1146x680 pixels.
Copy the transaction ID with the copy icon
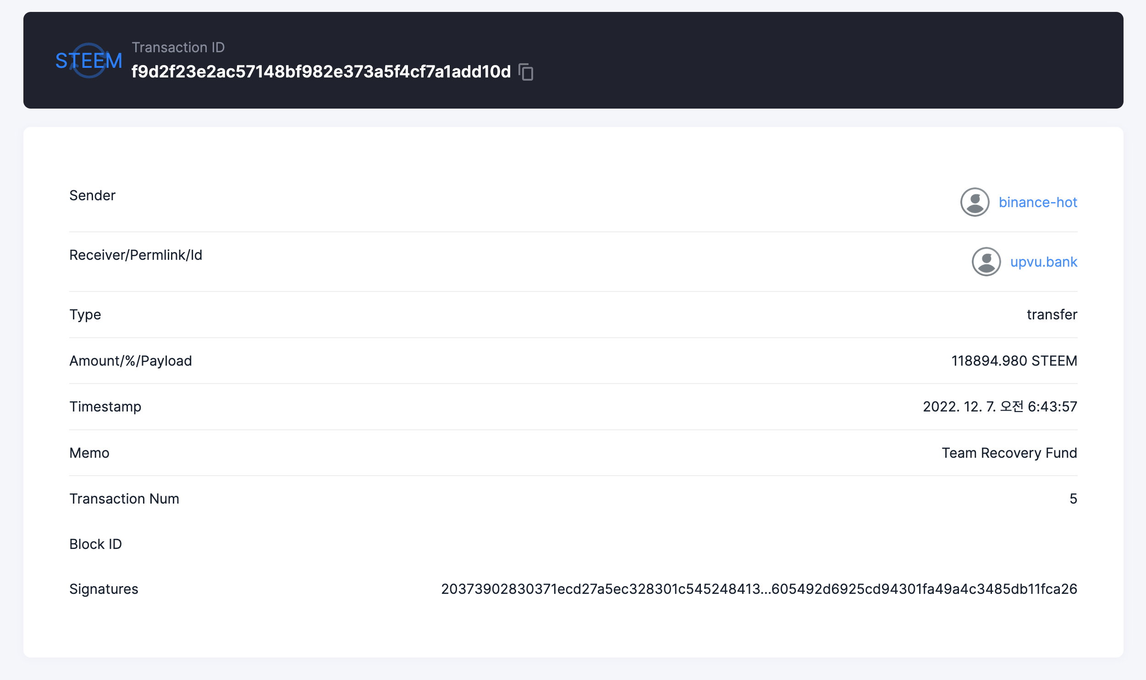(x=526, y=72)
